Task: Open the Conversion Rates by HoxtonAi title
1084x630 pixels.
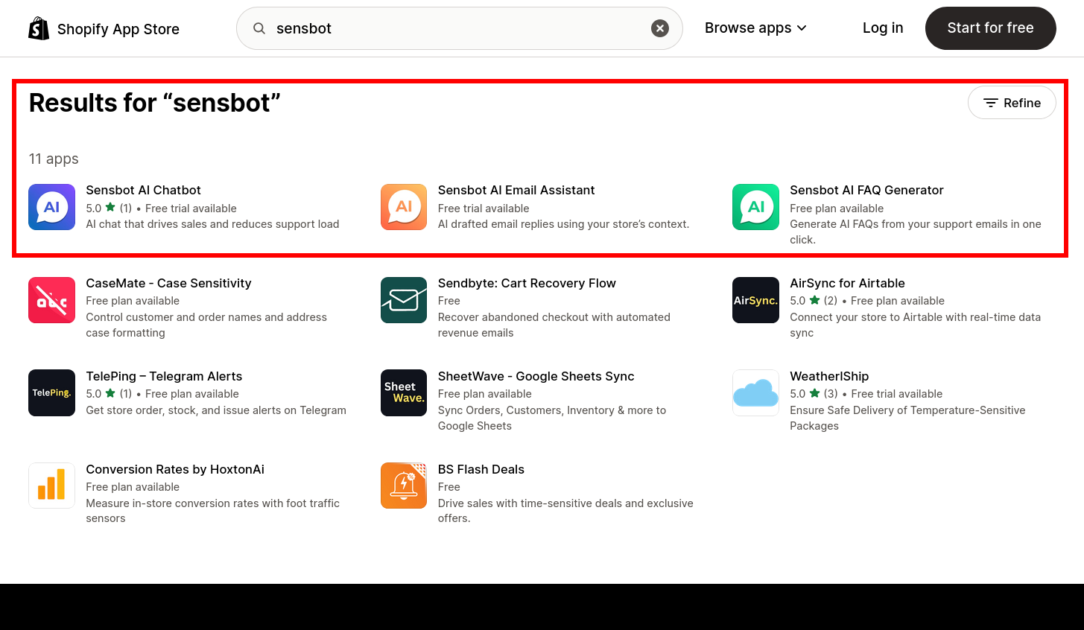Action: click(175, 469)
